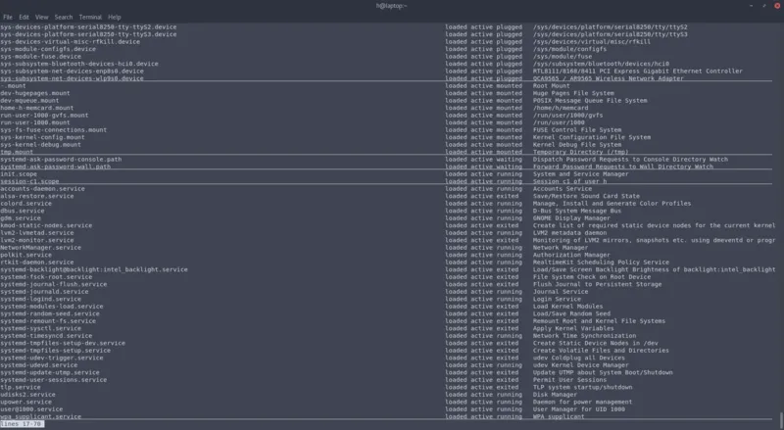This screenshot has width=784, height=430.
Task: Click systemd-ask-password-wall.path unit
Action: pyautogui.click(x=56, y=167)
